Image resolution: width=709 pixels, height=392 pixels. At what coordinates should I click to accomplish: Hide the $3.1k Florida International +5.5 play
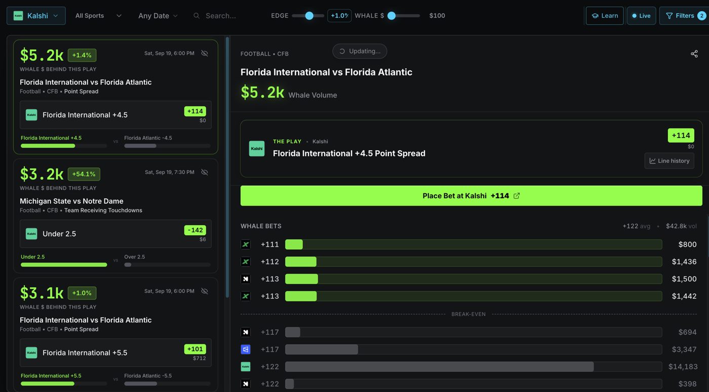pyautogui.click(x=205, y=291)
